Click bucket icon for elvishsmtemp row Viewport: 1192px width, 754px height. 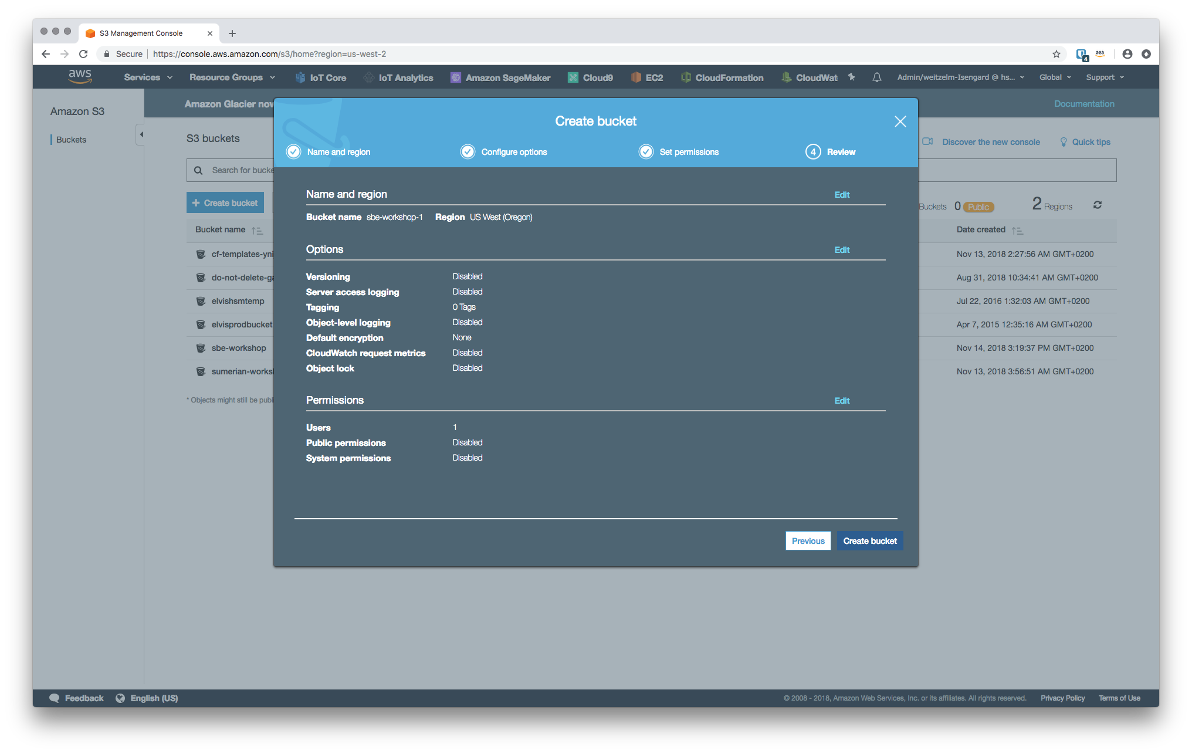[x=201, y=301]
